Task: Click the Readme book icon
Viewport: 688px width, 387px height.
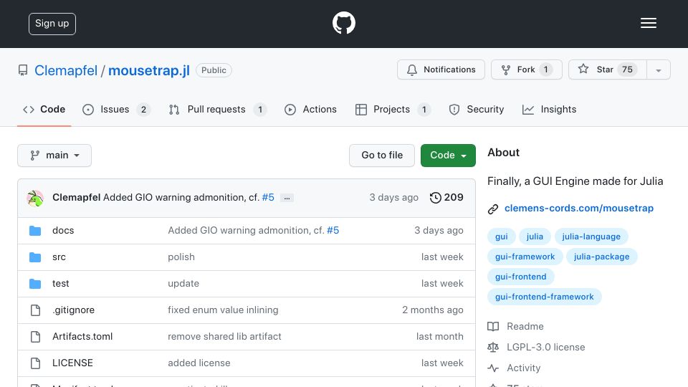Action: [x=493, y=327]
